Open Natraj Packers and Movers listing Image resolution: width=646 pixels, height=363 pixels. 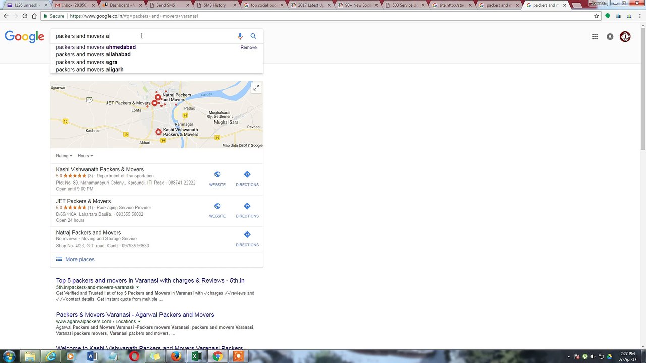[88, 233]
